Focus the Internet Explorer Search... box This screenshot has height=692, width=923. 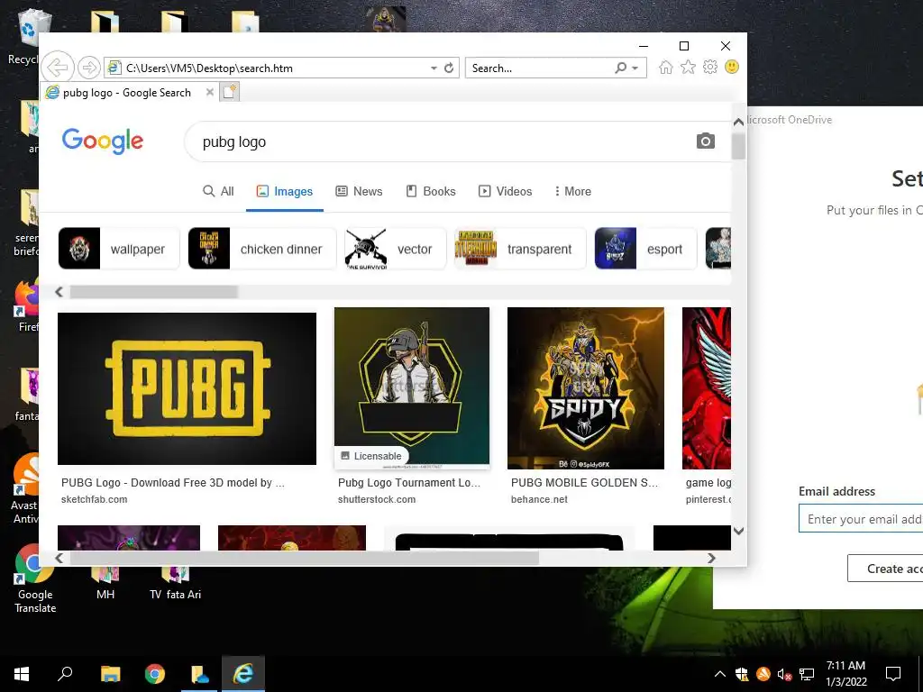(x=539, y=68)
